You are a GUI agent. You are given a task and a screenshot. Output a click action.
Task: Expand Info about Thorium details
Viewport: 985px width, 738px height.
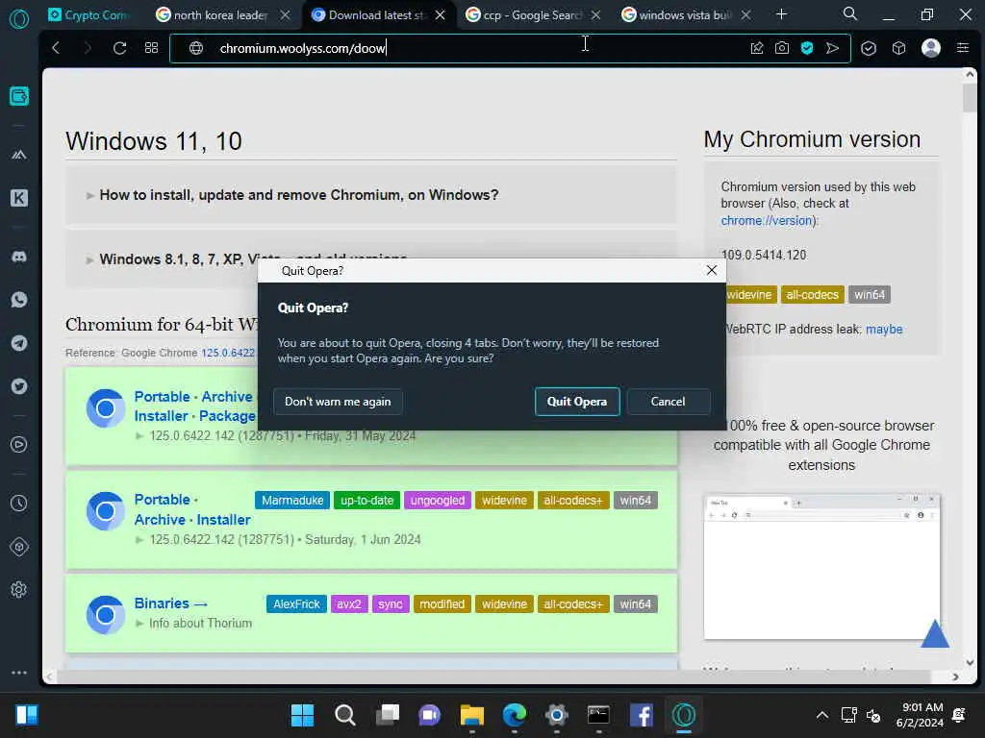click(x=193, y=623)
